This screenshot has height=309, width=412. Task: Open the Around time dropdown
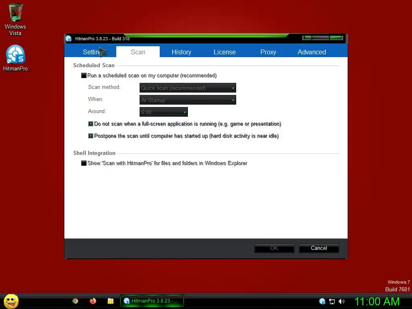(164, 112)
